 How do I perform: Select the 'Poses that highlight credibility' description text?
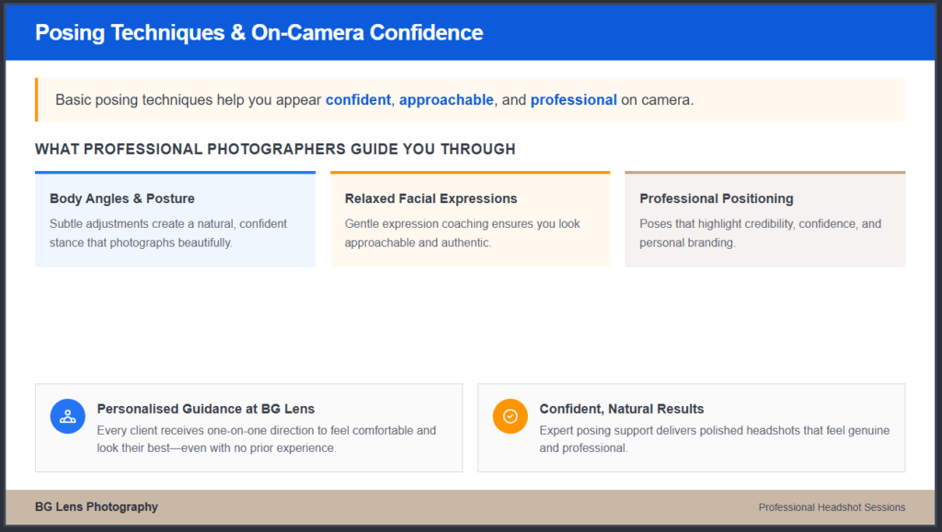[x=760, y=233]
